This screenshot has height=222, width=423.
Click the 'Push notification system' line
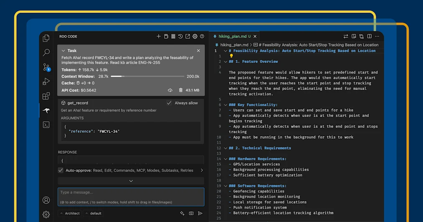(x=258, y=207)
